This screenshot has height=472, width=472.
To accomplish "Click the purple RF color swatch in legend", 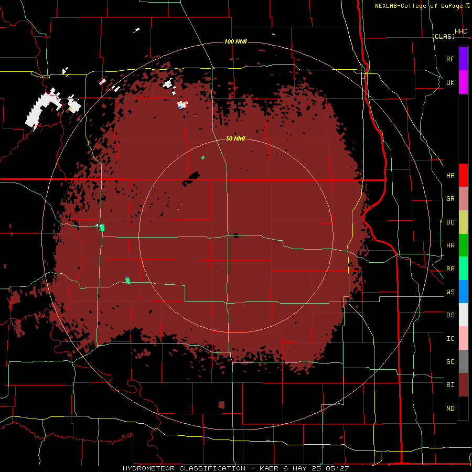I will pyautogui.click(x=463, y=59).
